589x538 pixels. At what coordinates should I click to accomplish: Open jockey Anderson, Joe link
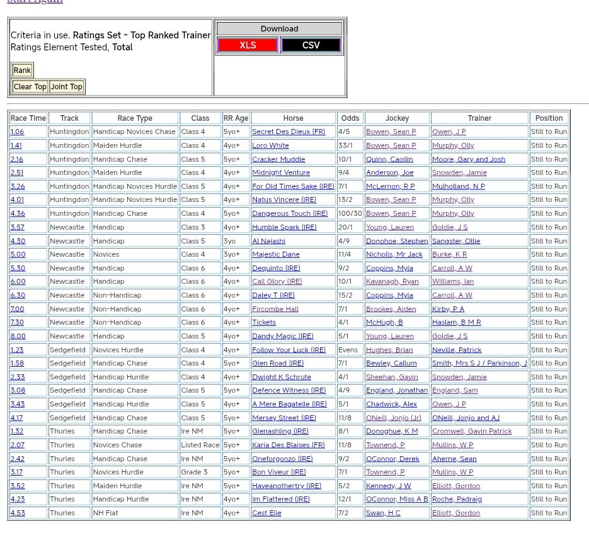point(389,173)
